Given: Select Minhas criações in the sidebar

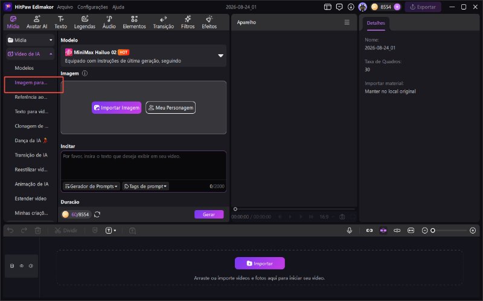Looking at the screenshot, I should [31, 213].
